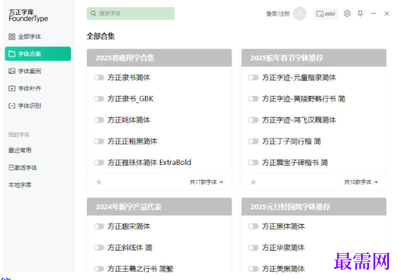Open 字体案例 menu item
401x280 pixels.
[x=25, y=71]
